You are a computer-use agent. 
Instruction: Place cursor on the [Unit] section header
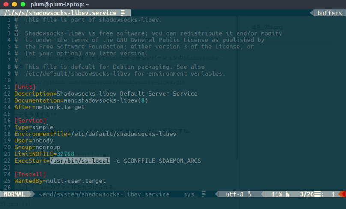tap(25, 87)
